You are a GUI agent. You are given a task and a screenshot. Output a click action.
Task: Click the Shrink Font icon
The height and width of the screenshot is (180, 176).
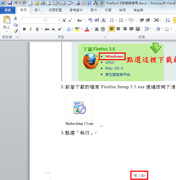[x=70, y=20]
